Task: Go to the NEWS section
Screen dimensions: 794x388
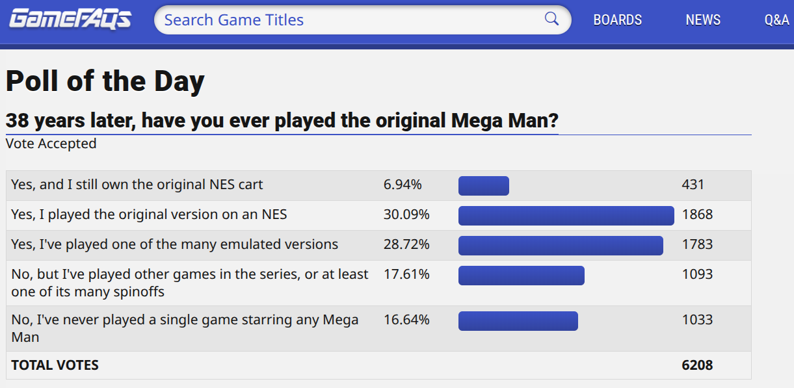Action: click(703, 20)
